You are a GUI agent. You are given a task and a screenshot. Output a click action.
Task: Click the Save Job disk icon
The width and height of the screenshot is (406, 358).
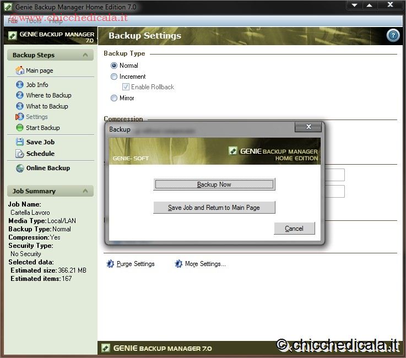pyautogui.click(x=20, y=142)
